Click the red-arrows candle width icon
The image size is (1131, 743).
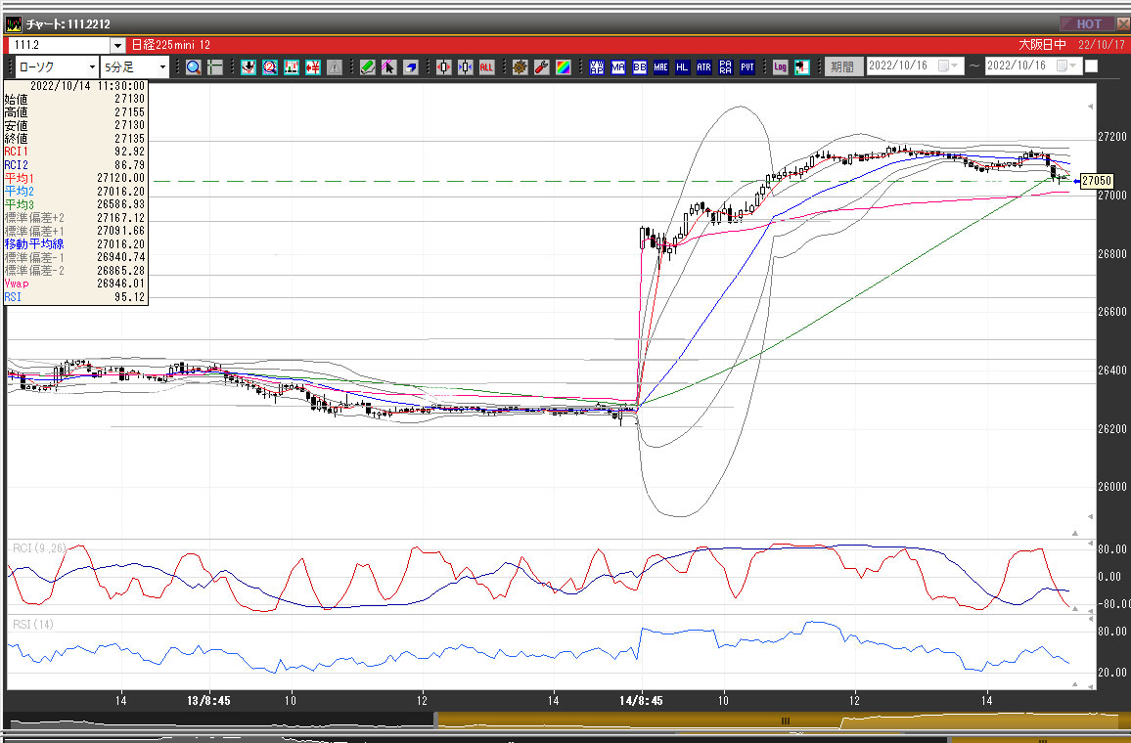pyautogui.click(x=443, y=67)
